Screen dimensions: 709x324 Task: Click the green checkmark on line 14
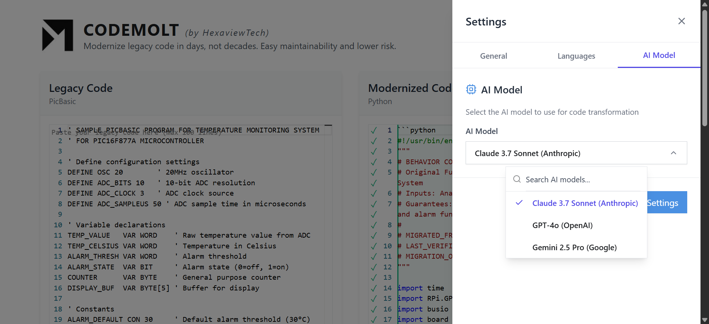click(x=374, y=288)
